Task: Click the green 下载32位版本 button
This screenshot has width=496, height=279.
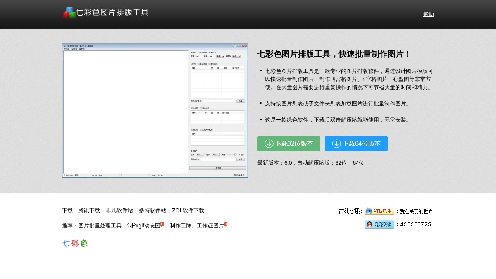Action: point(288,143)
